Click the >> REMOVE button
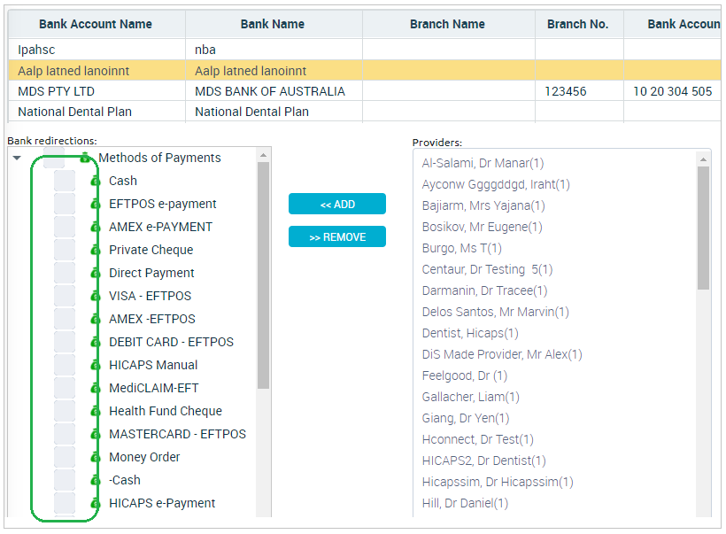This screenshot has height=534, width=726. [x=337, y=236]
